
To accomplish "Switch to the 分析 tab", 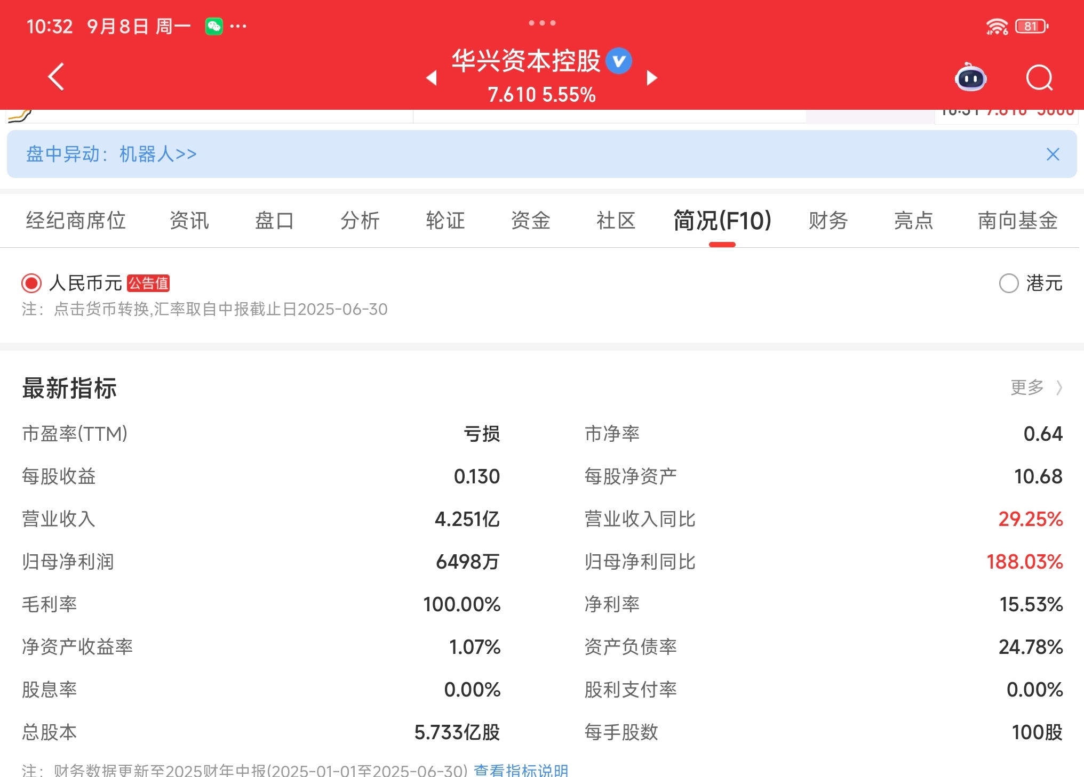I will pos(360,221).
